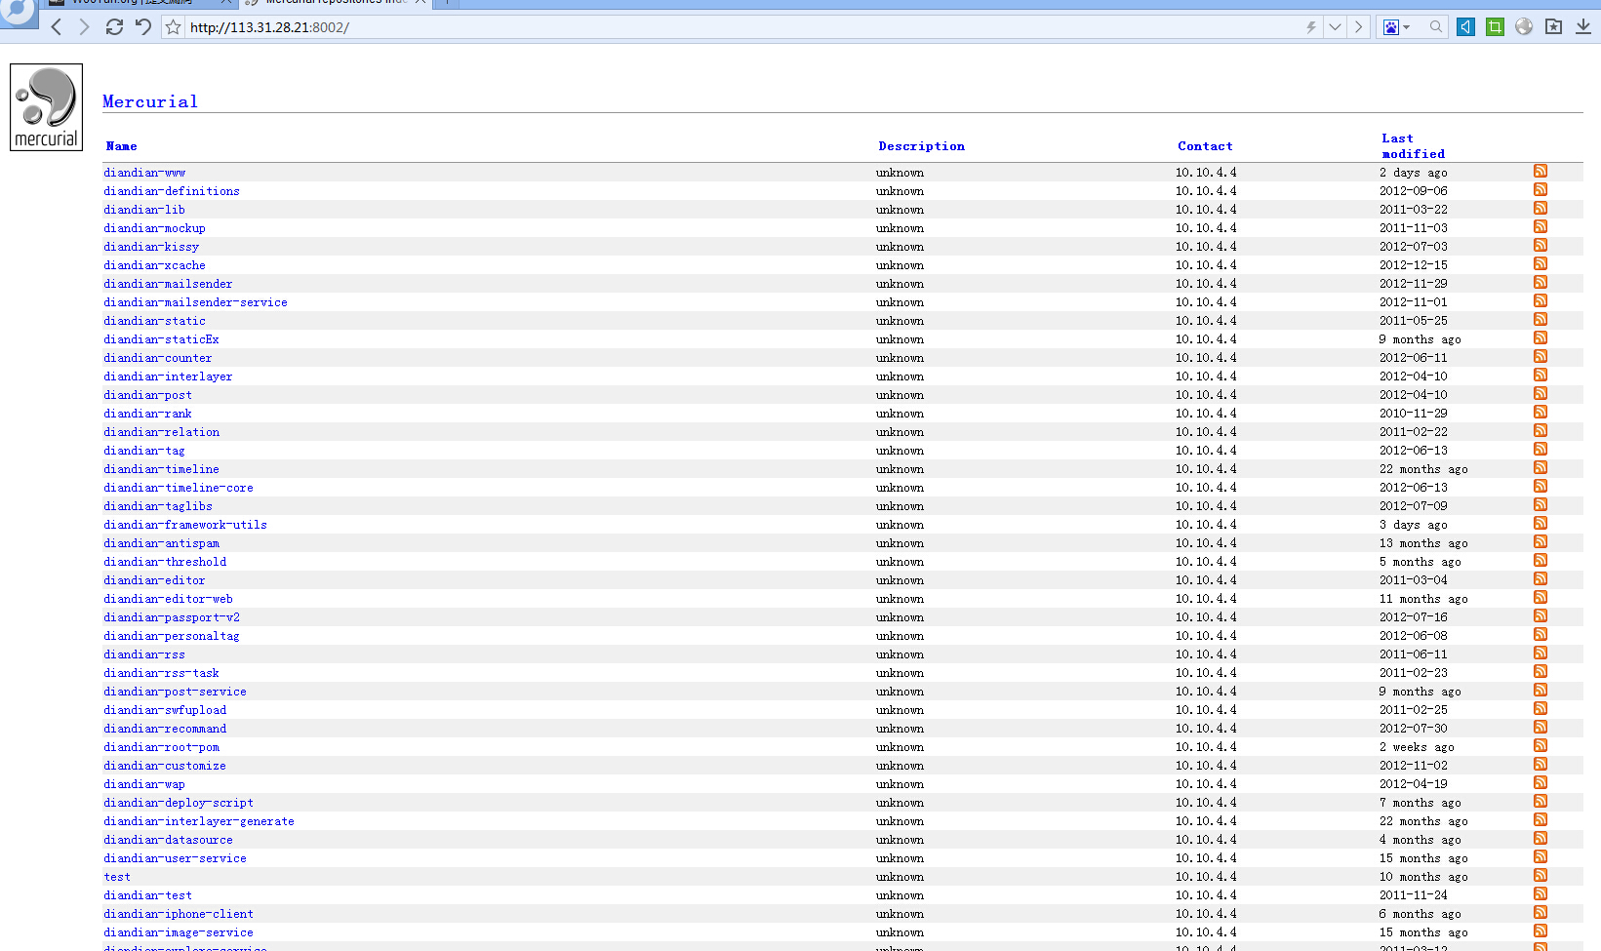Open the test repository link
Image resolution: width=1601 pixels, height=951 pixels.
coord(117,877)
